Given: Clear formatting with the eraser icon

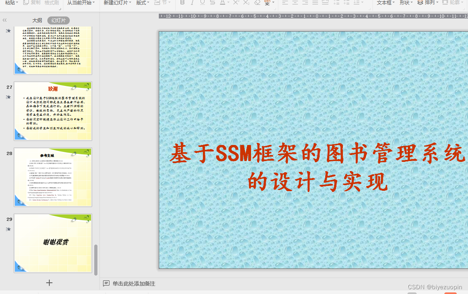Looking at the screenshot, I should 257,2.
